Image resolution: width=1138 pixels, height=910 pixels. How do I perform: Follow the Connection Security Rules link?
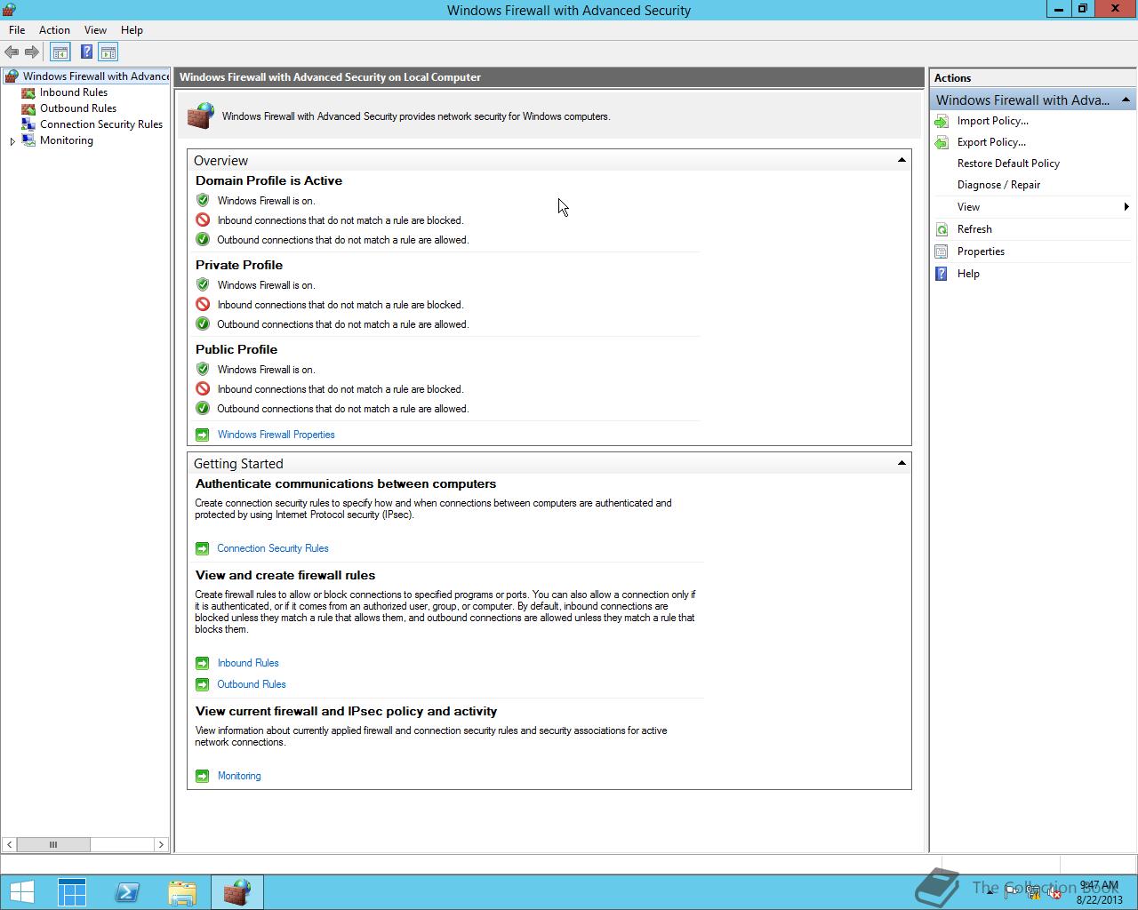273,548
